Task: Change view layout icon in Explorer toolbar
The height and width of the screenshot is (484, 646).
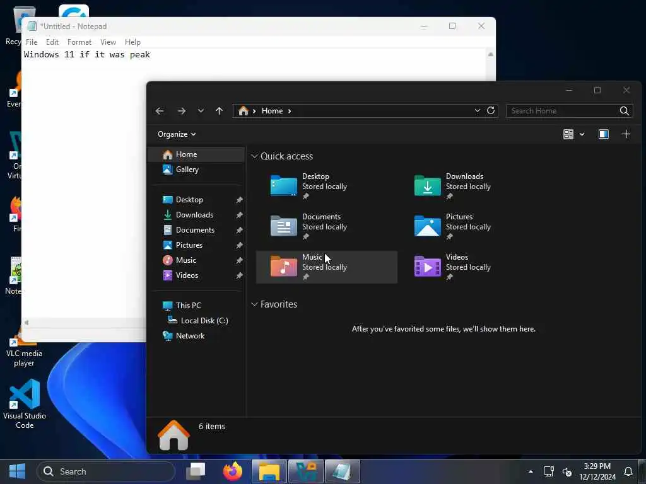Action: tap(568, 134)
